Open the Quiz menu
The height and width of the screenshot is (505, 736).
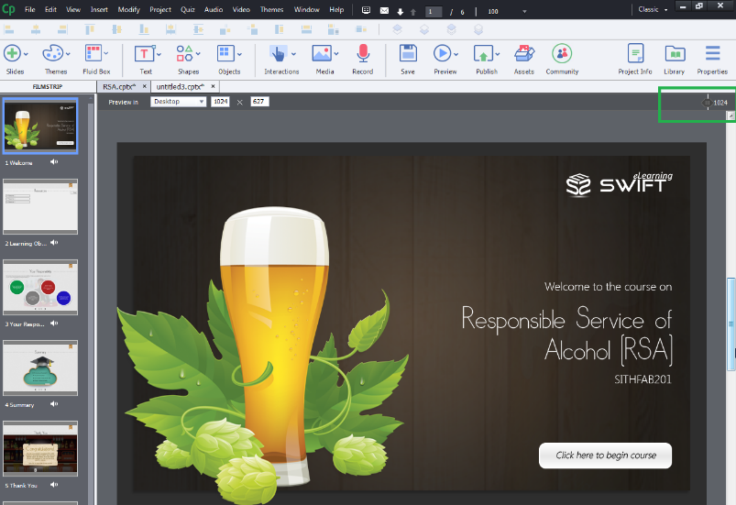click(x=188, y=9)
